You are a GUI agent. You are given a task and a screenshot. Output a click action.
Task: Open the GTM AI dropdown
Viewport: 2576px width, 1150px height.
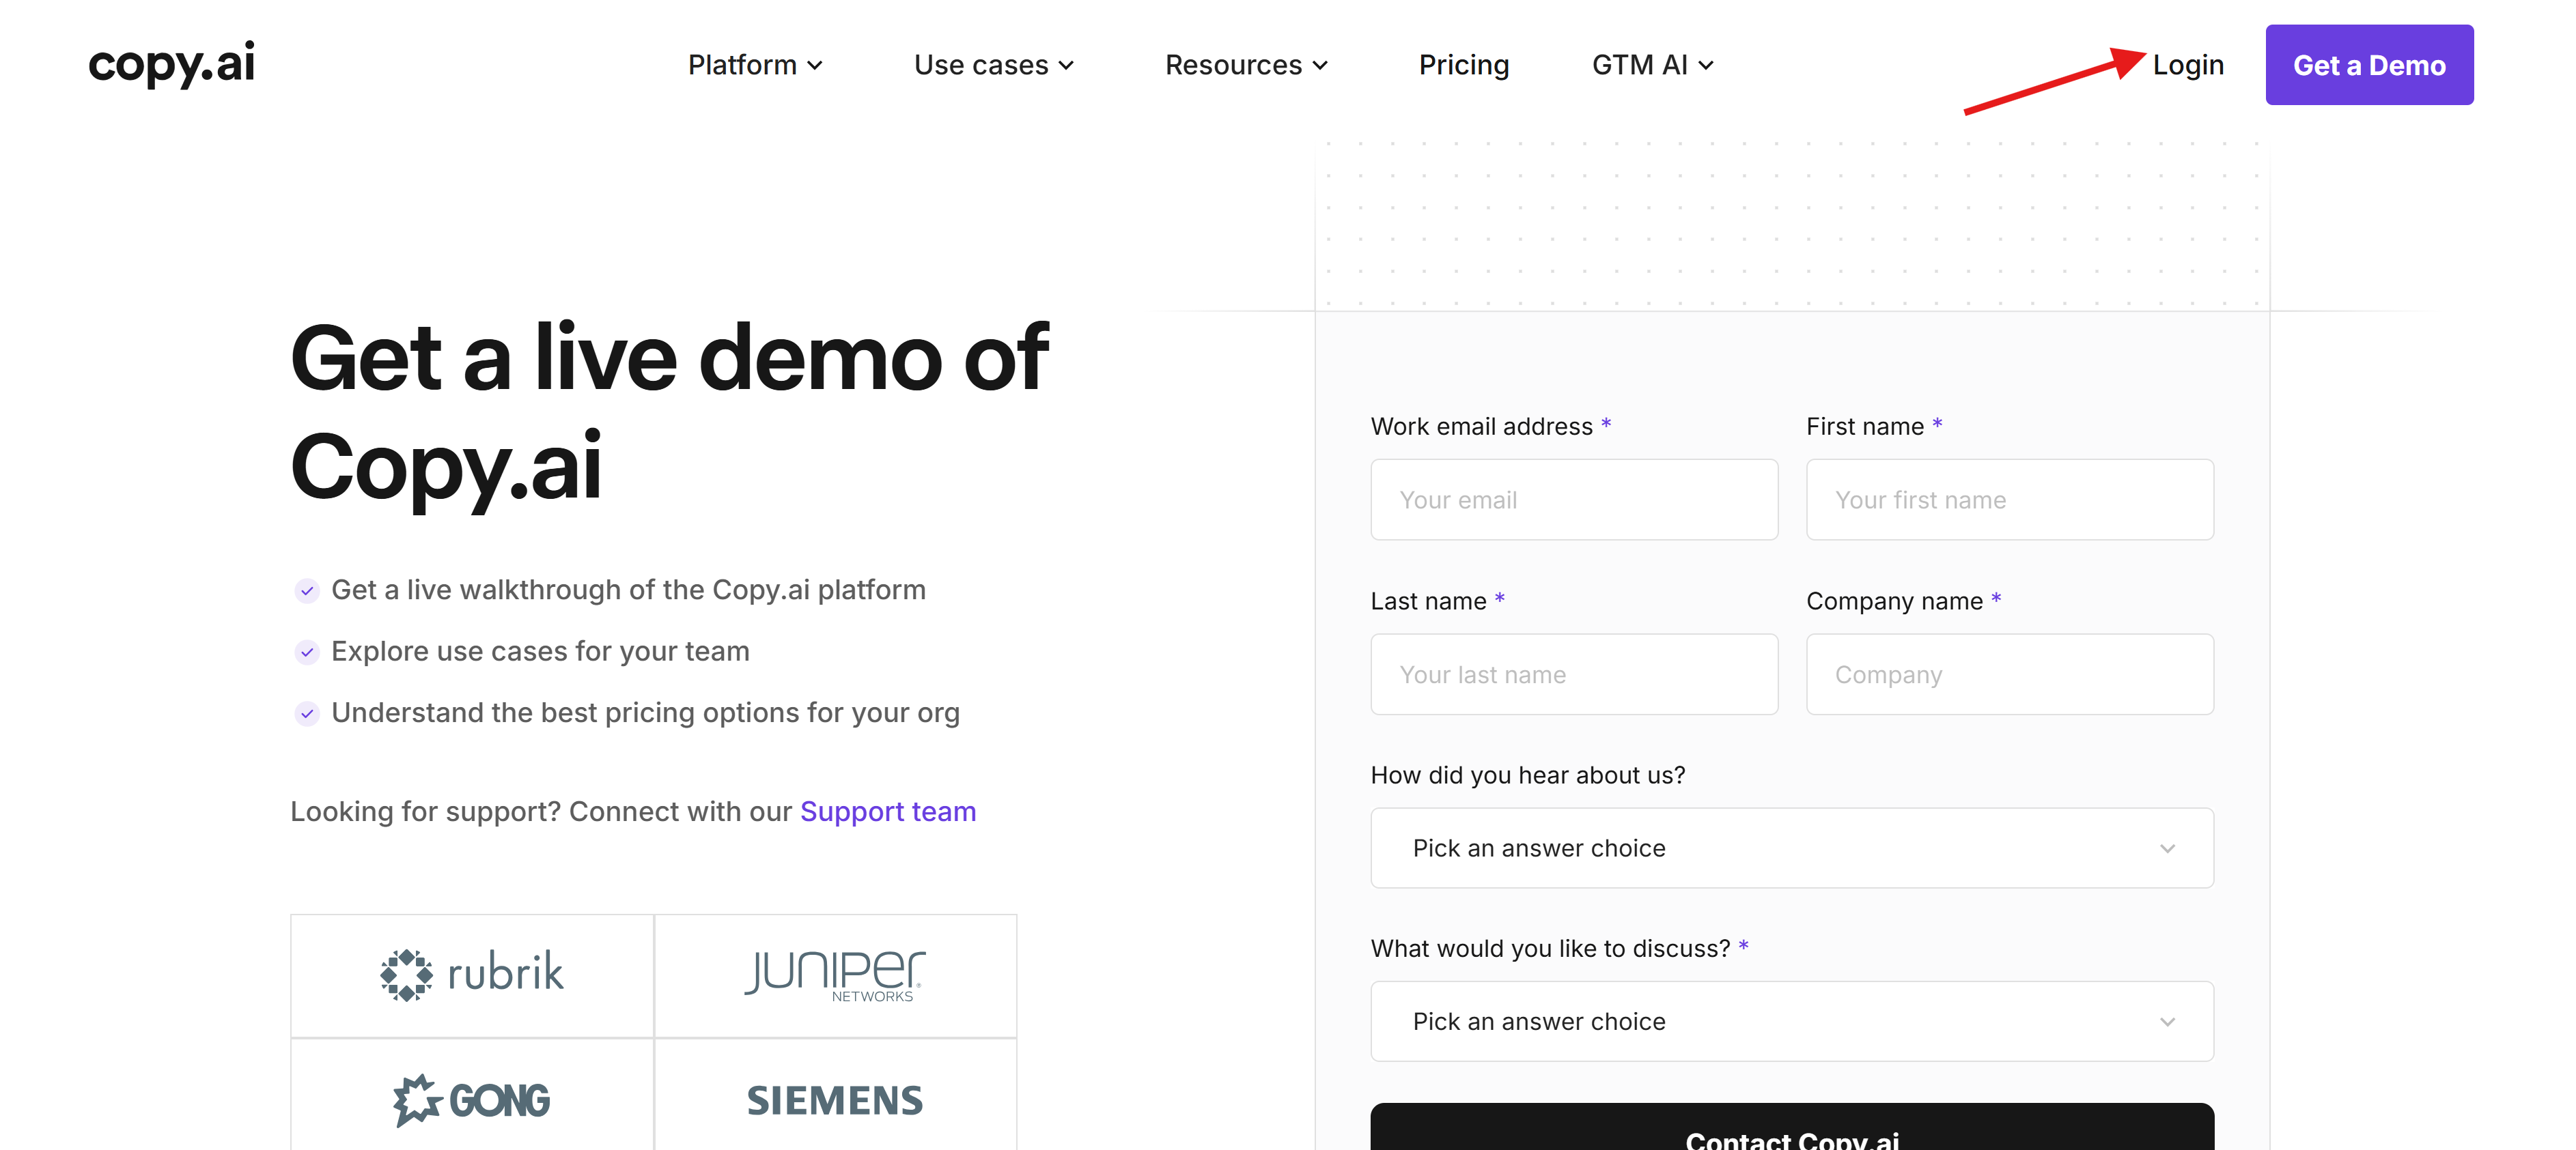click(1652, 65)
